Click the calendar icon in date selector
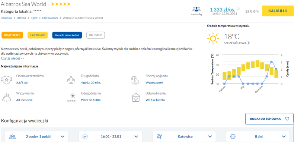The image size is (294, 142). point(85,136)
